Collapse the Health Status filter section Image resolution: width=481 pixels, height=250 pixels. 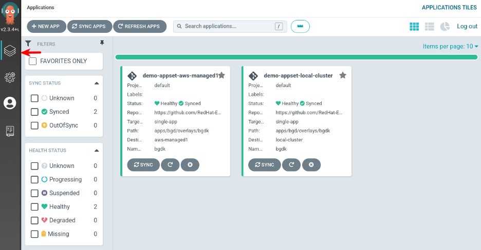tap(97, 151)
